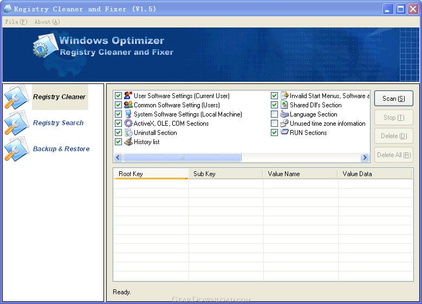Uncheck Invalid Start Menus checkbox

[x=274, y=96]
